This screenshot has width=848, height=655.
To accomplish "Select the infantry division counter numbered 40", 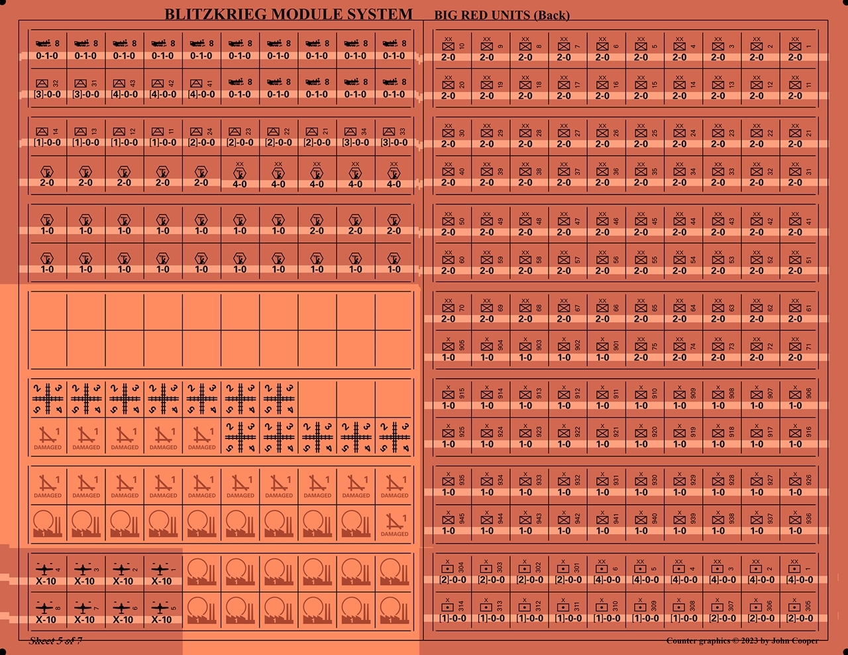I will pos(453,175).
